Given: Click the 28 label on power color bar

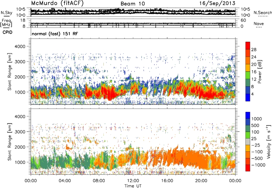Looking at the screenshot, I should tap(254, 50).
